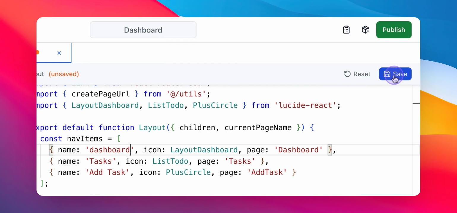The height and width of the screenshot is (213, 457).
Task: Click the navItems constant name
Action: click(85, 139)
